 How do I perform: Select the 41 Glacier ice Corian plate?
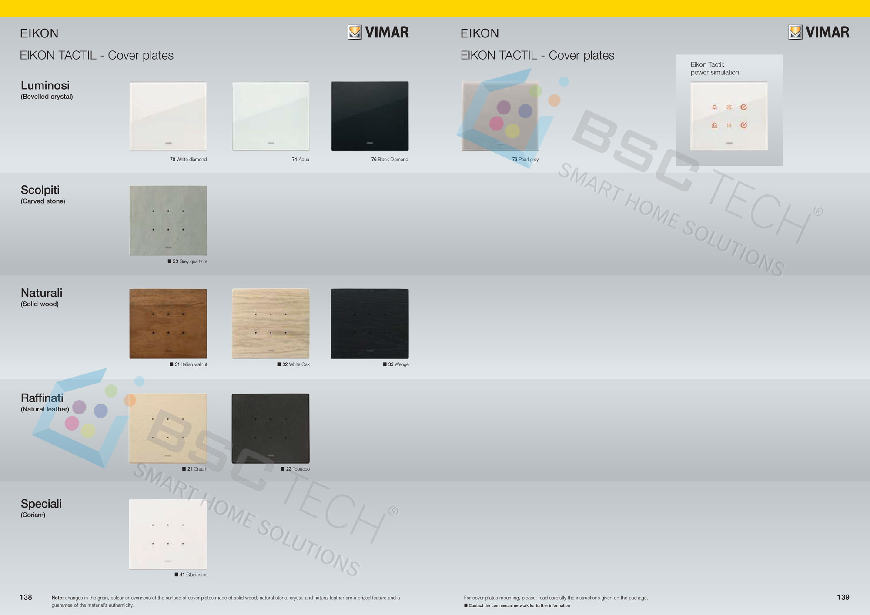pos(168,534)
